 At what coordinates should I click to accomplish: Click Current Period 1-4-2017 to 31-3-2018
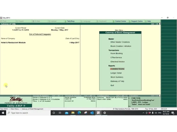(x=21, y=29)
